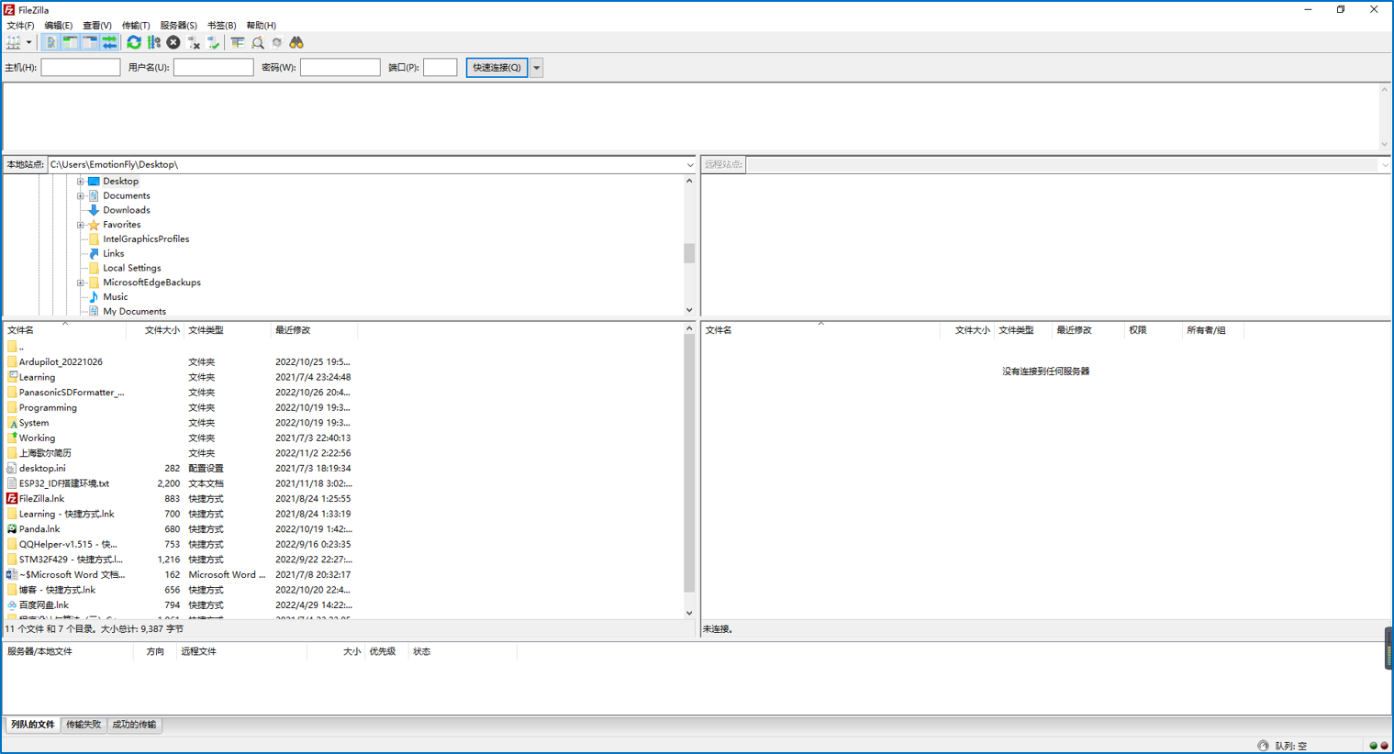This screenshot has width=1394, height=754.
Task: Open the Site Manager
Action: [12, 42]
